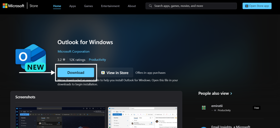Image resolution: width=280 pixels, height=128 pixels.
Task: Expand the People also view section
Action: click(x=215, y=93)
